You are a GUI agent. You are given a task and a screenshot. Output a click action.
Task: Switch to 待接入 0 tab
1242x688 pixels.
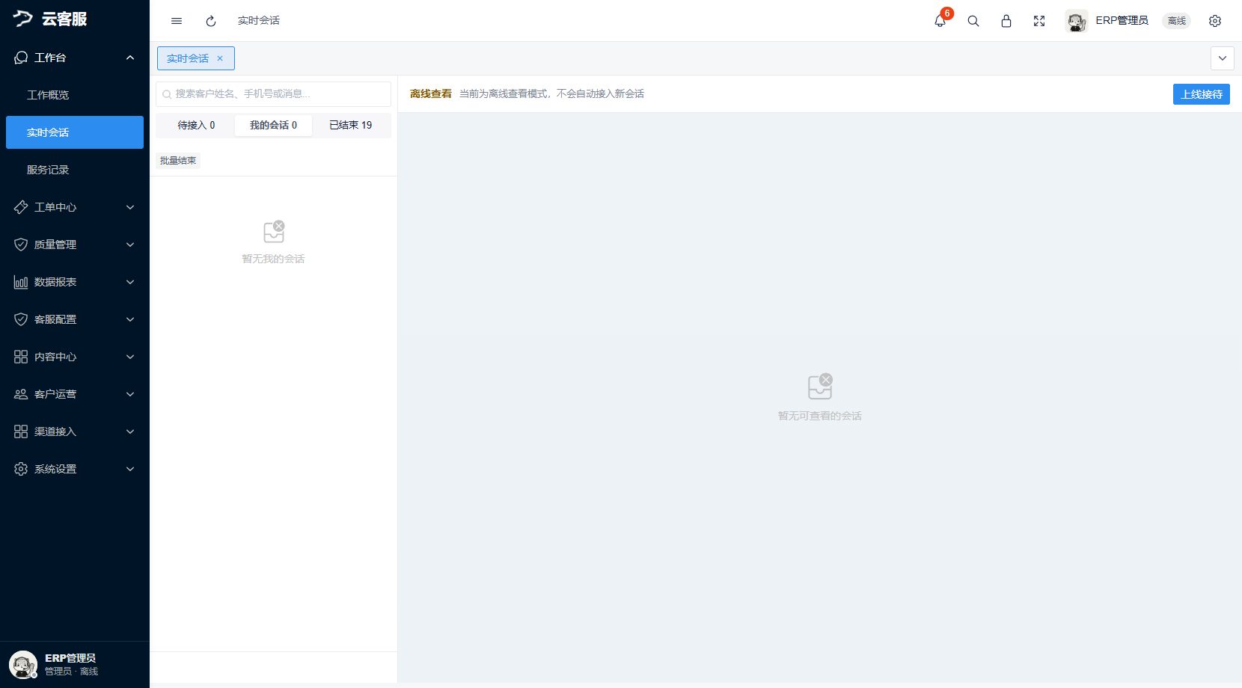click(196, 125)
